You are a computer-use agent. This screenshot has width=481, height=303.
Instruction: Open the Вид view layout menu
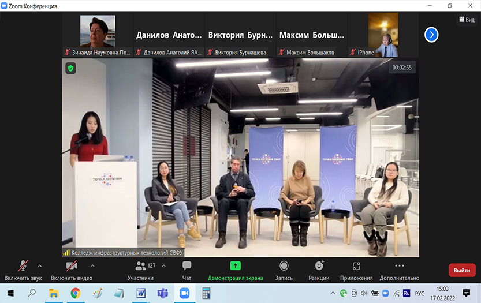pos(466,20)
